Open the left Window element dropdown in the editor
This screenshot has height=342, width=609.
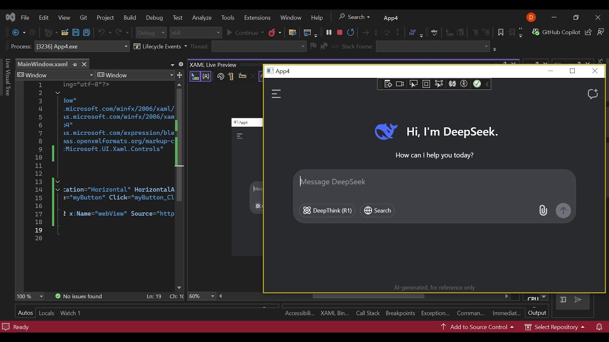[x=55, y=75]
